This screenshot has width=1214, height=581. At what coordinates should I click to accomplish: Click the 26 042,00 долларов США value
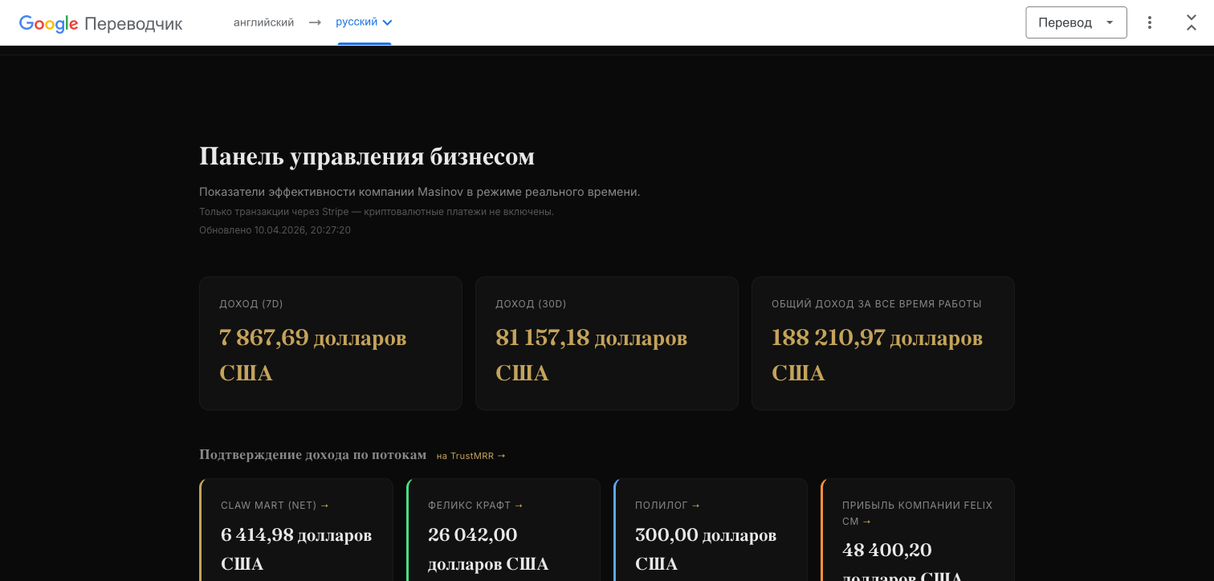pyautogui.click(x=488, y=550)
